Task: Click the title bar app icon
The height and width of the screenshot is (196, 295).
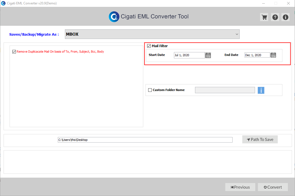Action: pos(3,3)
